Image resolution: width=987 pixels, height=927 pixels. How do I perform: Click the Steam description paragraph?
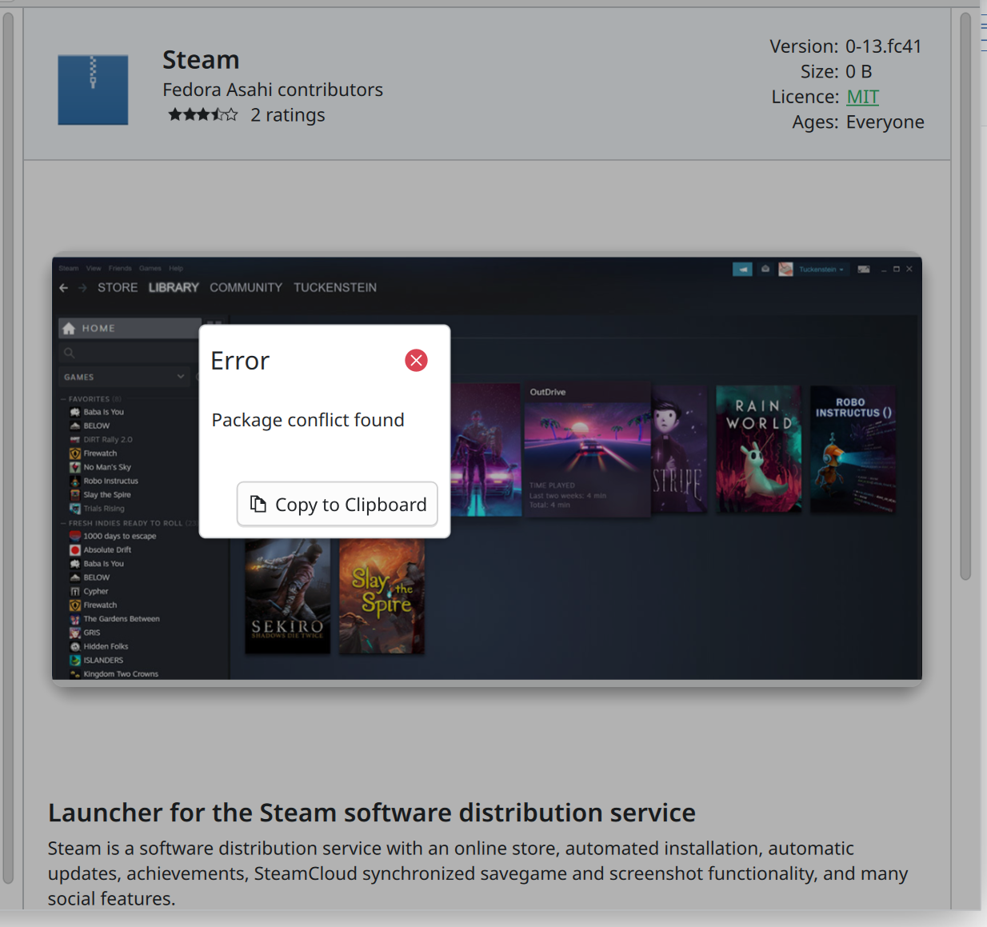point(478,873)
